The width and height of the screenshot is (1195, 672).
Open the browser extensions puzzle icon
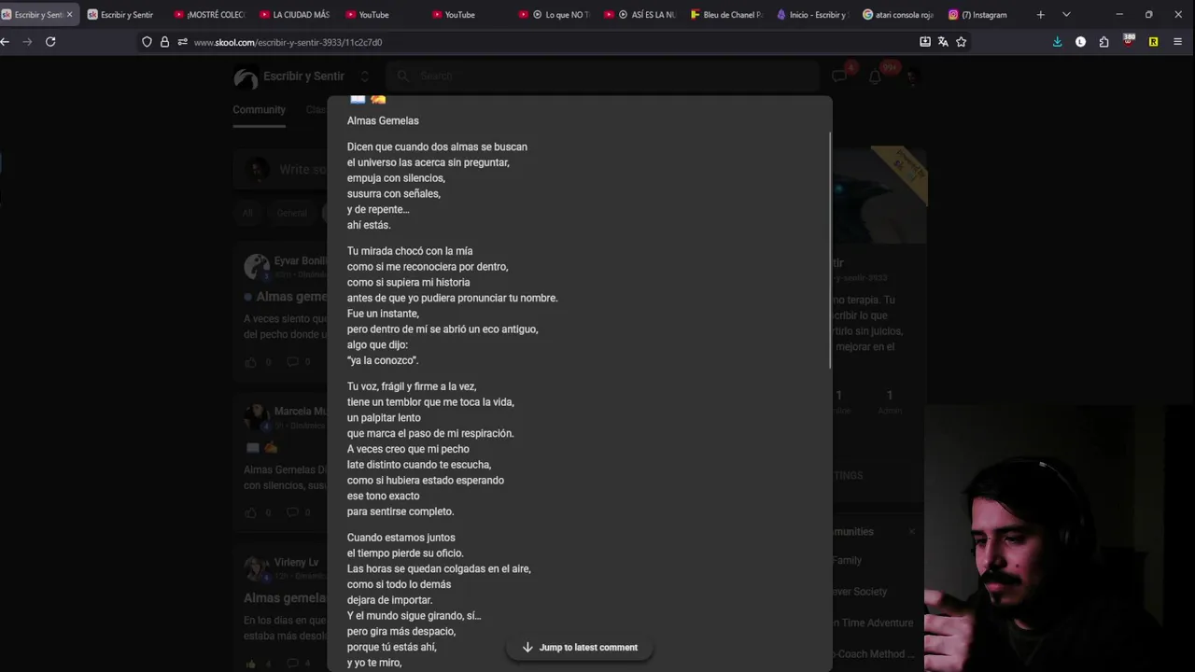tap(1104, 42)
